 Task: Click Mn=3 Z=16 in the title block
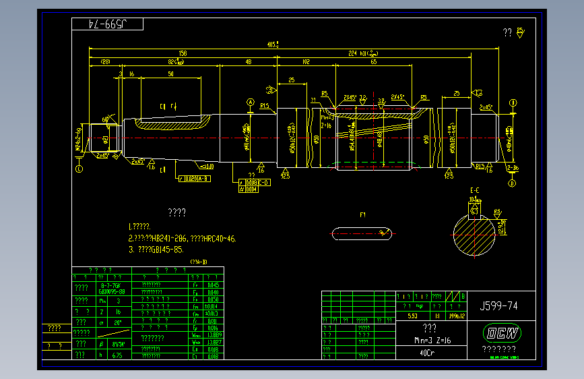pyautogui.click(x=432, y=340)
